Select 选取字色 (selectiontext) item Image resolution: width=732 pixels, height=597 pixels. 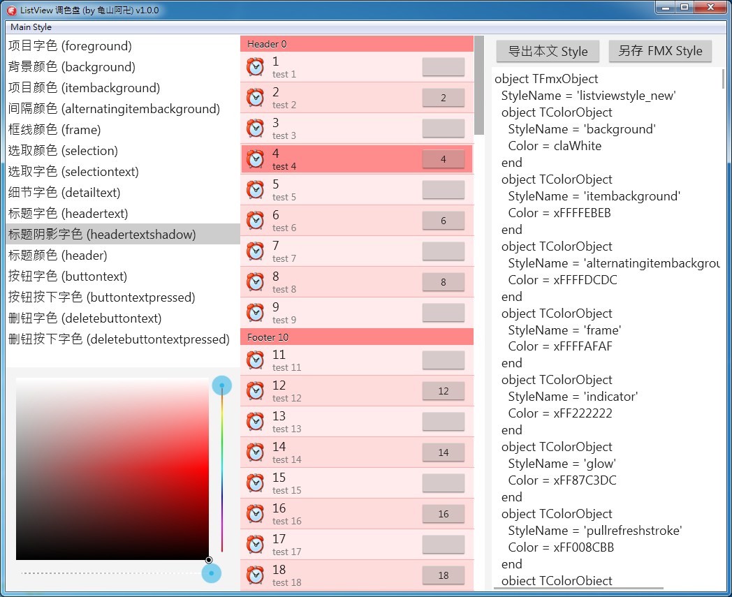tap(123, 172)
